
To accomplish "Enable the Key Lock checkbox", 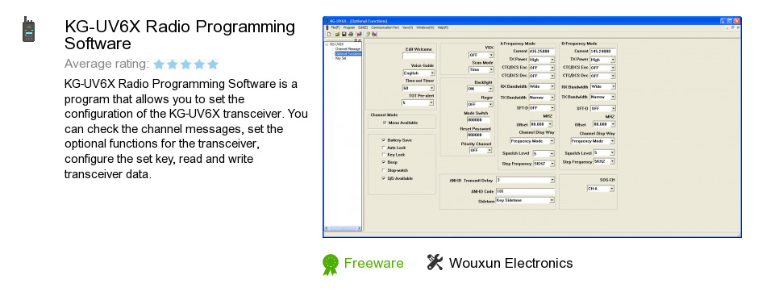I will pyautogui.click(x=383, y=155).
